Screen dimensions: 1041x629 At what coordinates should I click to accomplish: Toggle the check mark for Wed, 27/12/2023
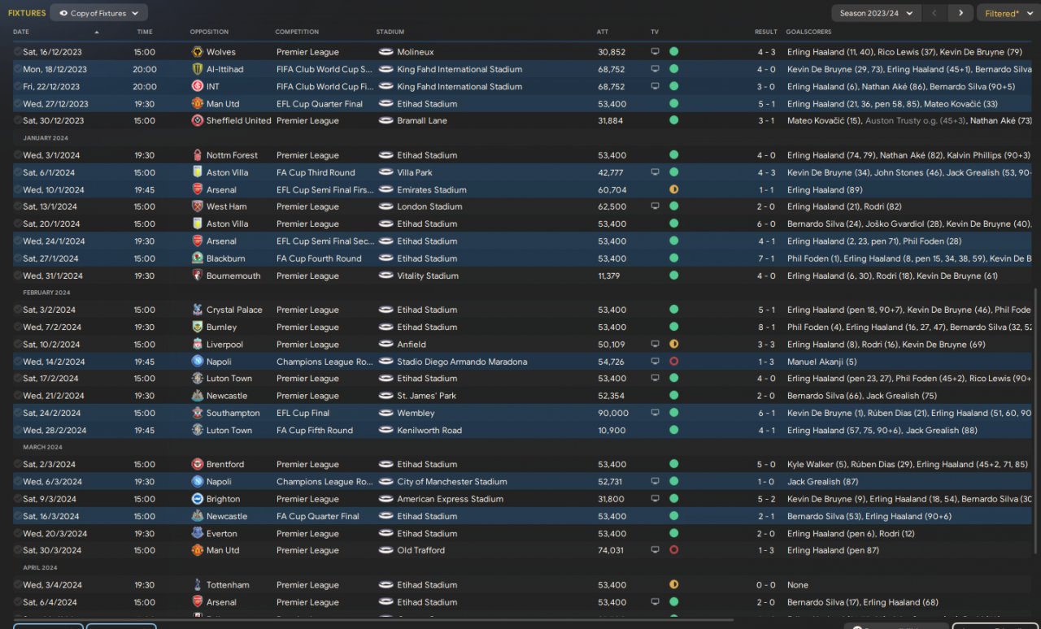coord(18,104)
